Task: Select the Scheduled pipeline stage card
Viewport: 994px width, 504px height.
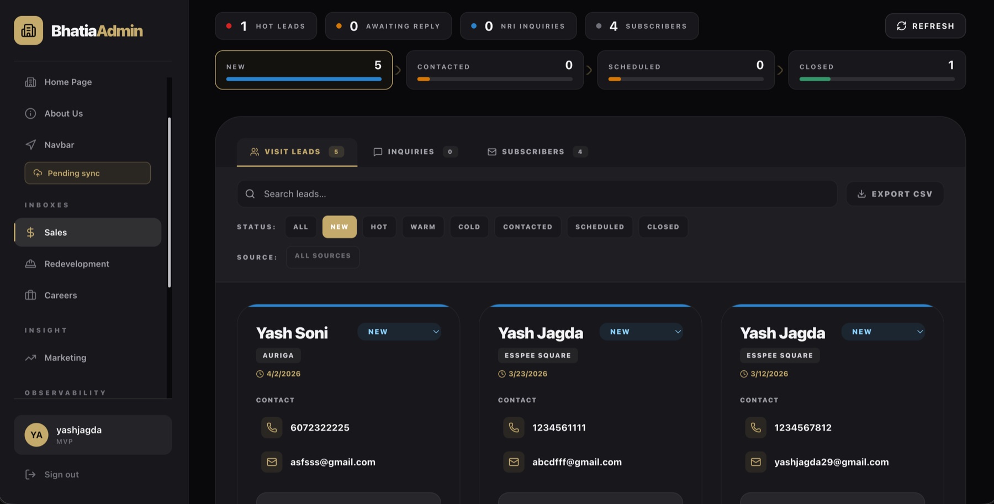Action: click(686, 70)
